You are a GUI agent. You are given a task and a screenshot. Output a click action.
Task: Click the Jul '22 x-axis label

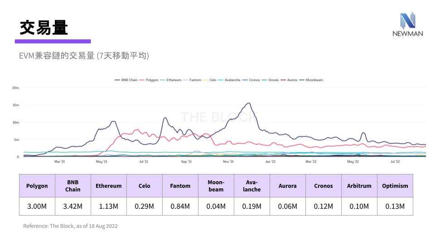pos(395,162)
